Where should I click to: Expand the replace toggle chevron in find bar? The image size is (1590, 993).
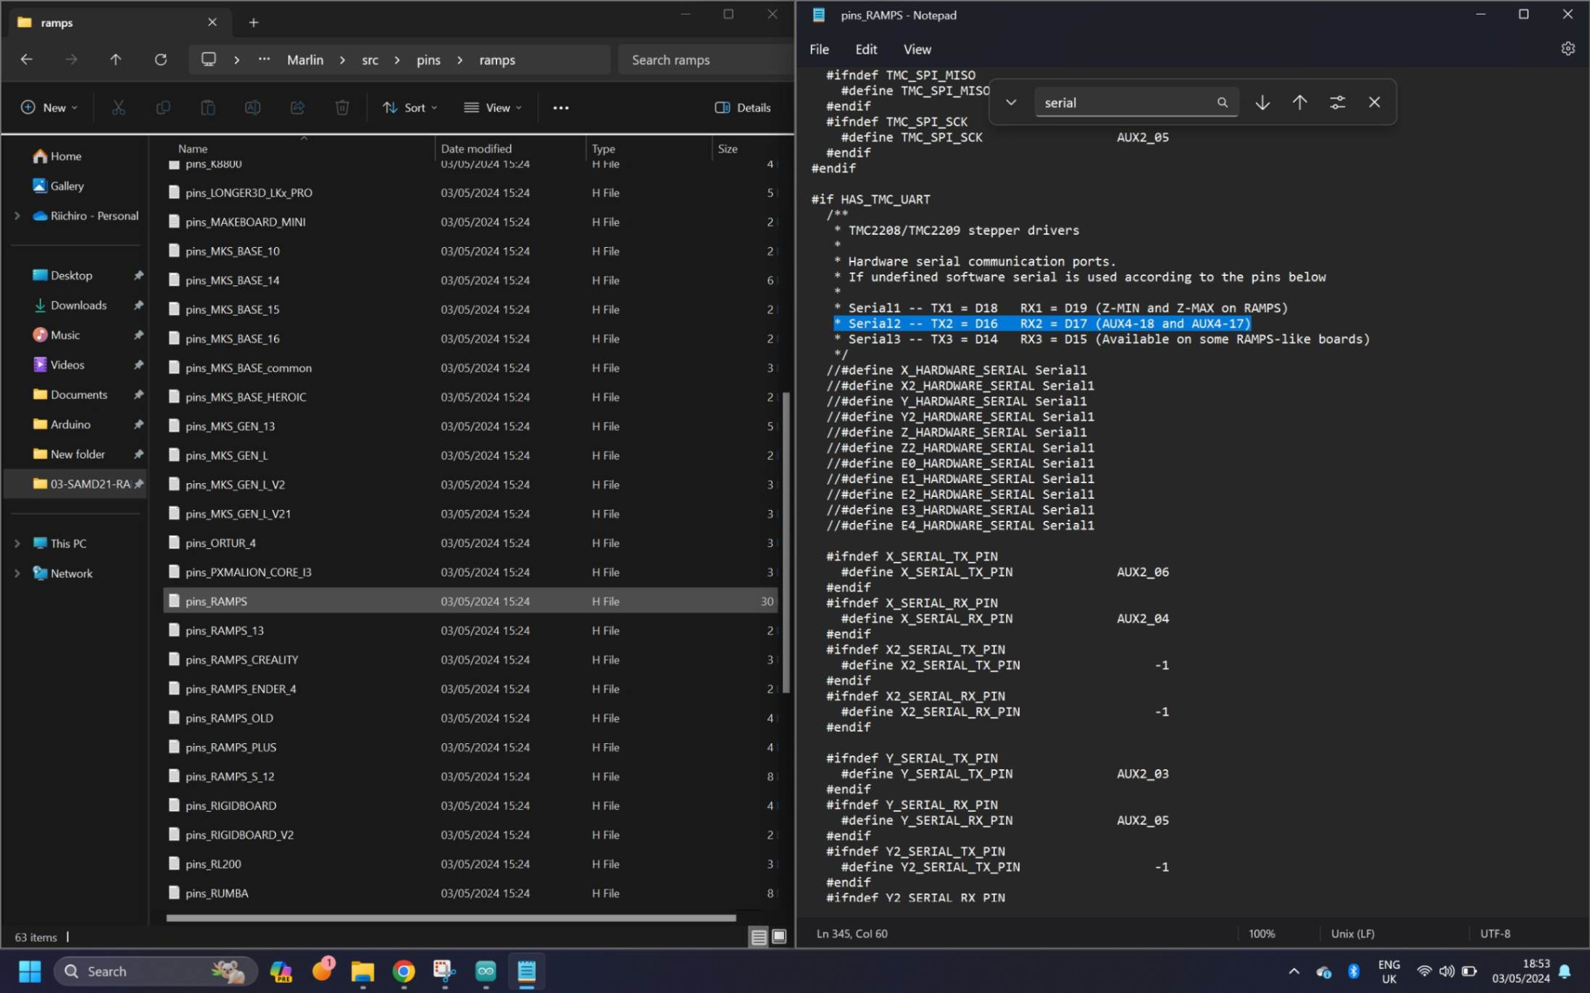point(1010,102)
